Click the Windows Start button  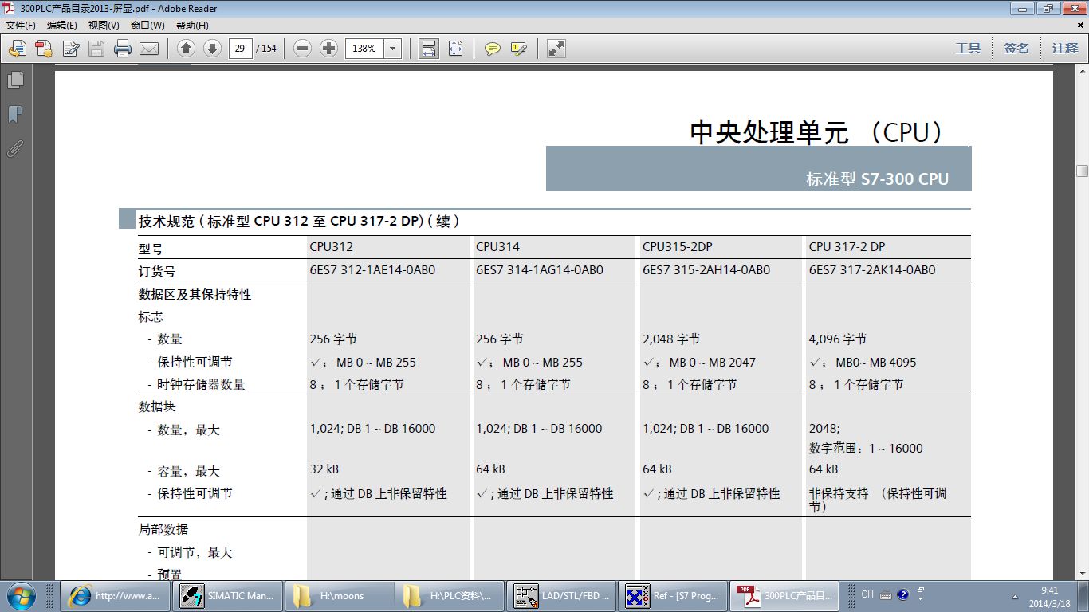(19, 594)
